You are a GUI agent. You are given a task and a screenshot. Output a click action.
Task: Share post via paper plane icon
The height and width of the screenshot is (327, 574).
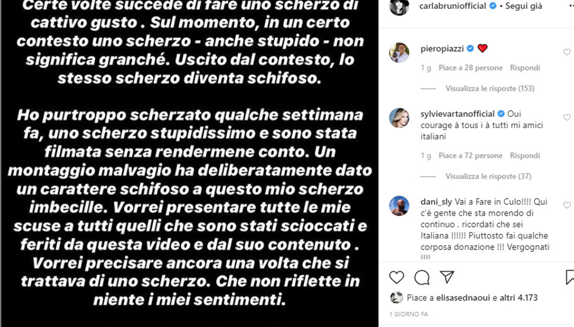[447, 277]
